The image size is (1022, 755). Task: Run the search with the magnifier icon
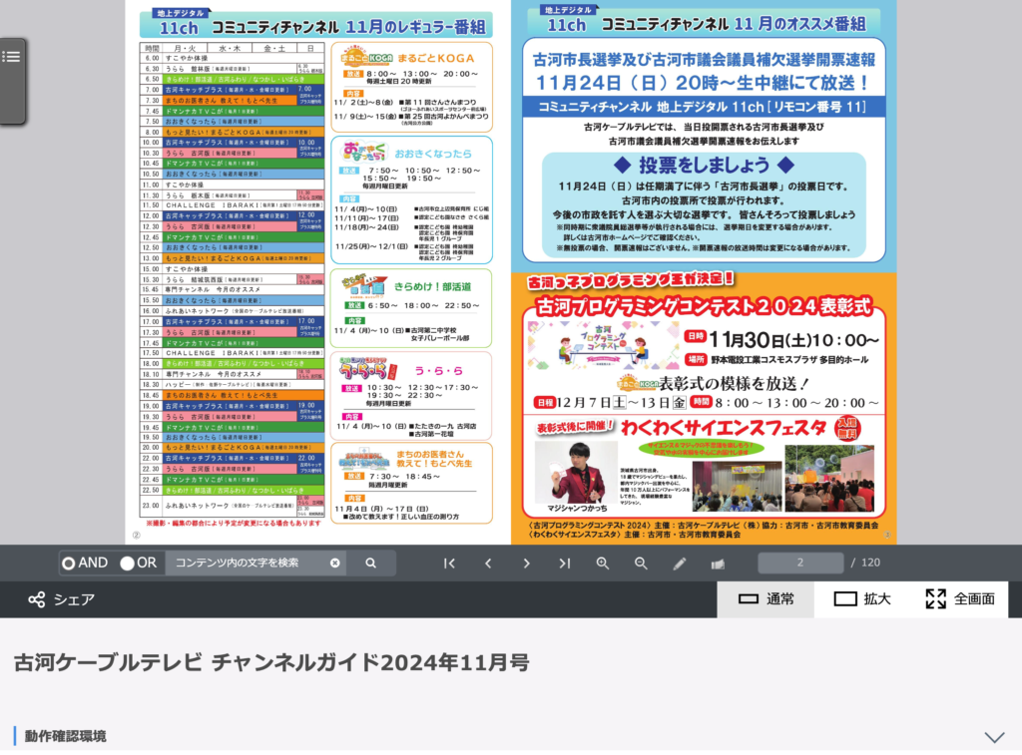click(x=371, y=564)
